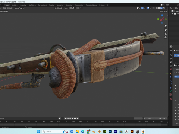
Task: Click the pan view hand icon
Action: tap(166, 30)
